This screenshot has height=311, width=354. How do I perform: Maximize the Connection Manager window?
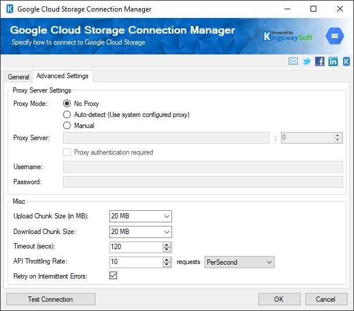pyautogui.click(x=313, y=9)
